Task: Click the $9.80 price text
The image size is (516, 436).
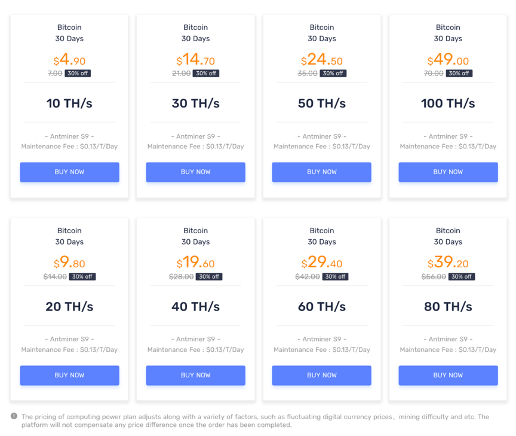Action: (x=69, y=263)
